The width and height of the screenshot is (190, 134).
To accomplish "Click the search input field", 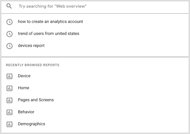I will (100, 6).
